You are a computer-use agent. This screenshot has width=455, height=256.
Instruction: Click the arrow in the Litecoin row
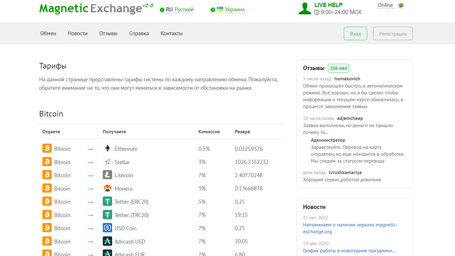tap(90, 176)
